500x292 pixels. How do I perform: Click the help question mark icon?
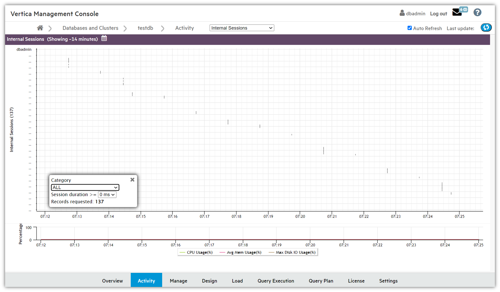point(477,12)
